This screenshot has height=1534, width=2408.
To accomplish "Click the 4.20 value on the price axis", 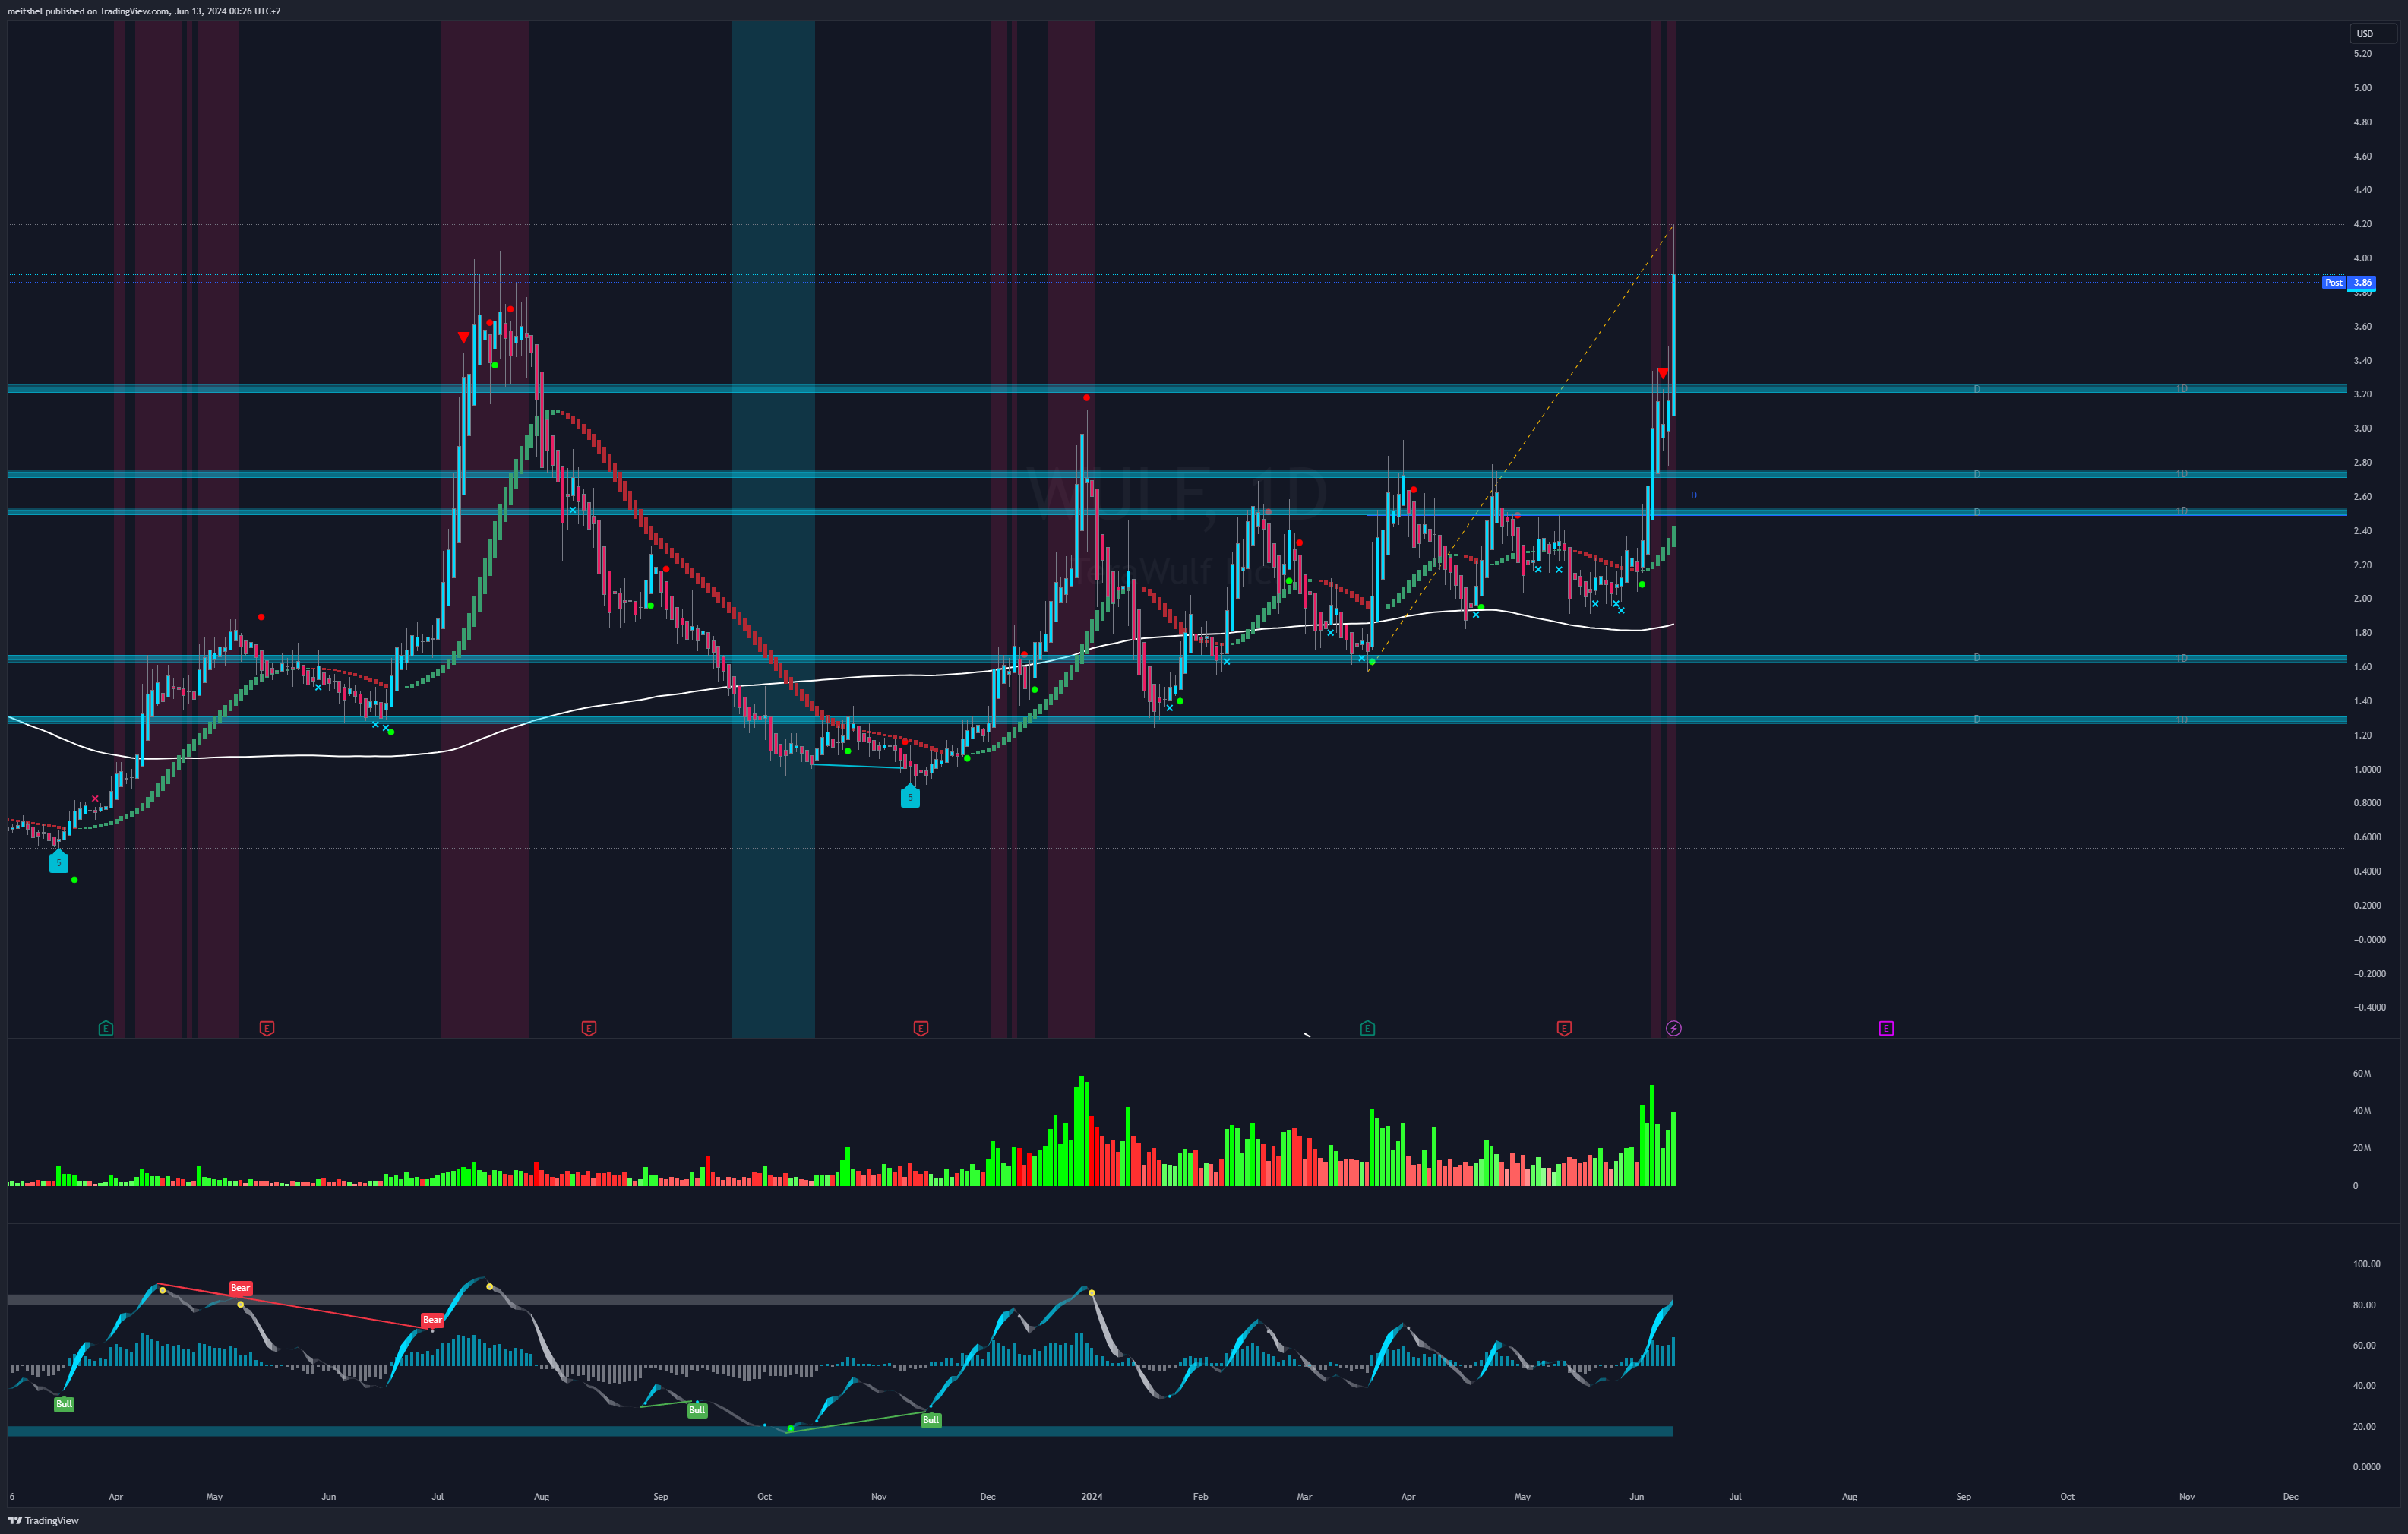I will [2362, 224].
